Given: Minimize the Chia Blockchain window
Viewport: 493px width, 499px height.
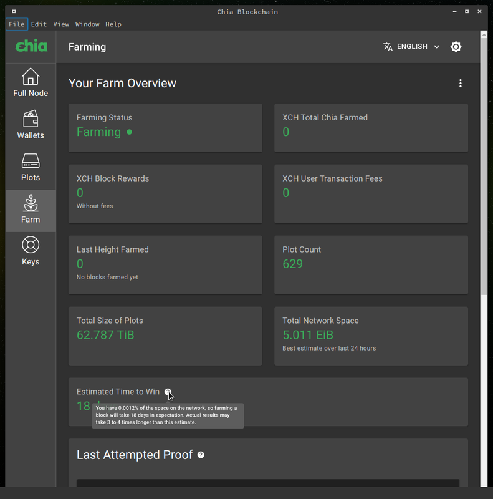Looking at the screenshot, I should click(x=454, y=11).
